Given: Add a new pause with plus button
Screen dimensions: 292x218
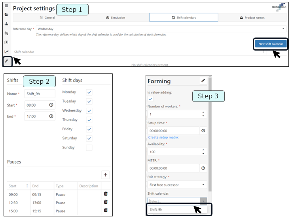Looking at the screenshot, I should pyautogui.click(x=106, y=175).
